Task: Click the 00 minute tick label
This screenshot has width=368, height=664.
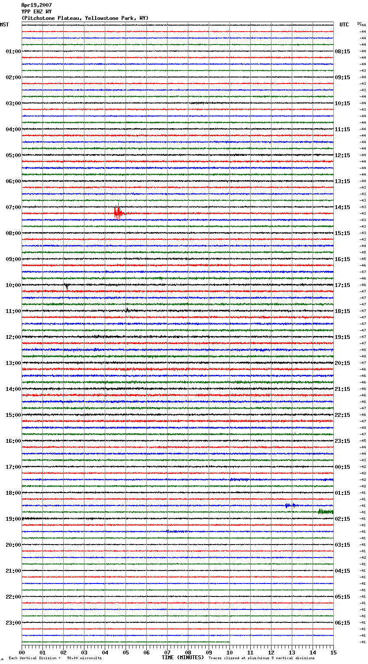Action: tap(22, 652)
